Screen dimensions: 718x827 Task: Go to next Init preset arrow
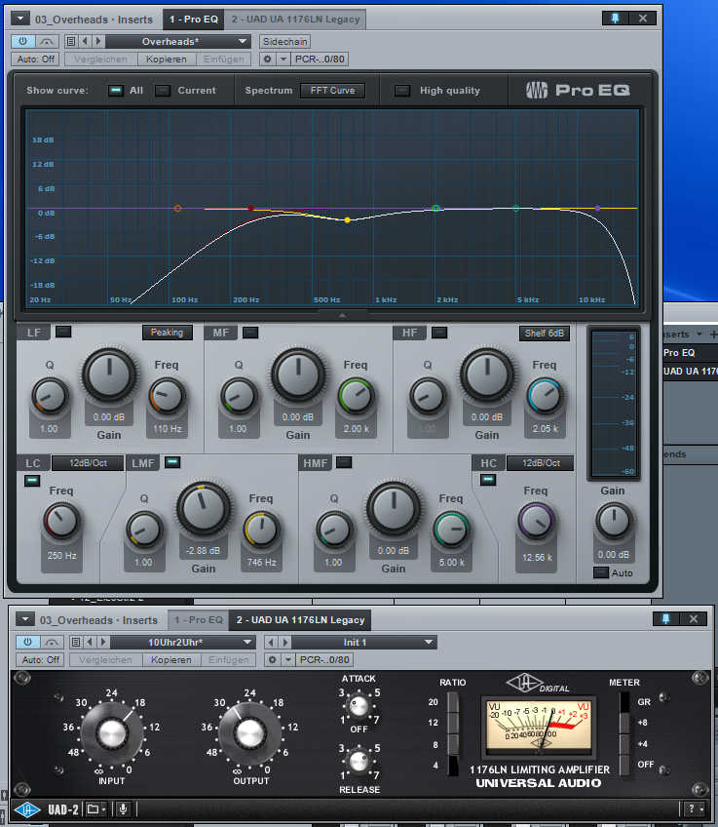(285, 642)
